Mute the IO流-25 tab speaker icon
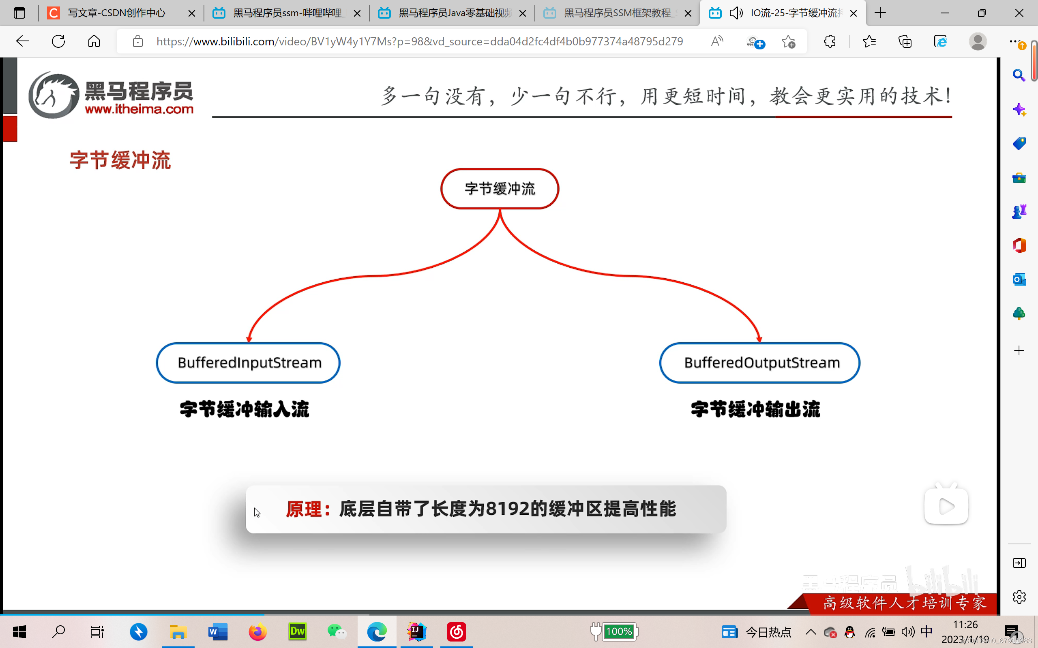The image size is (1038, 648). [736, 13]
